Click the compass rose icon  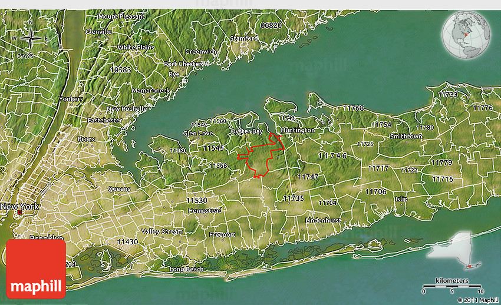click(30, 39)
